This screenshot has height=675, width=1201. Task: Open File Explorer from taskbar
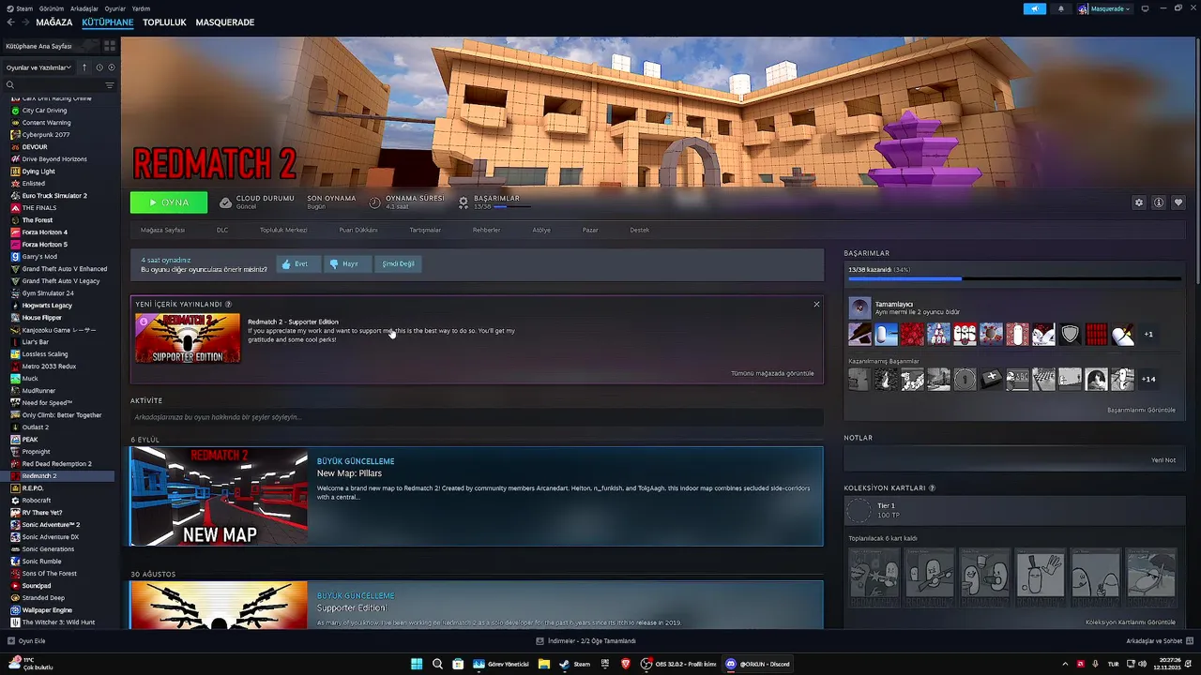543,664
